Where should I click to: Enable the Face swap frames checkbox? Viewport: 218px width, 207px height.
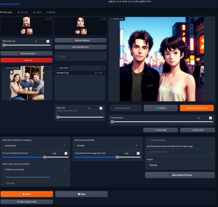[x=113, y=108]
